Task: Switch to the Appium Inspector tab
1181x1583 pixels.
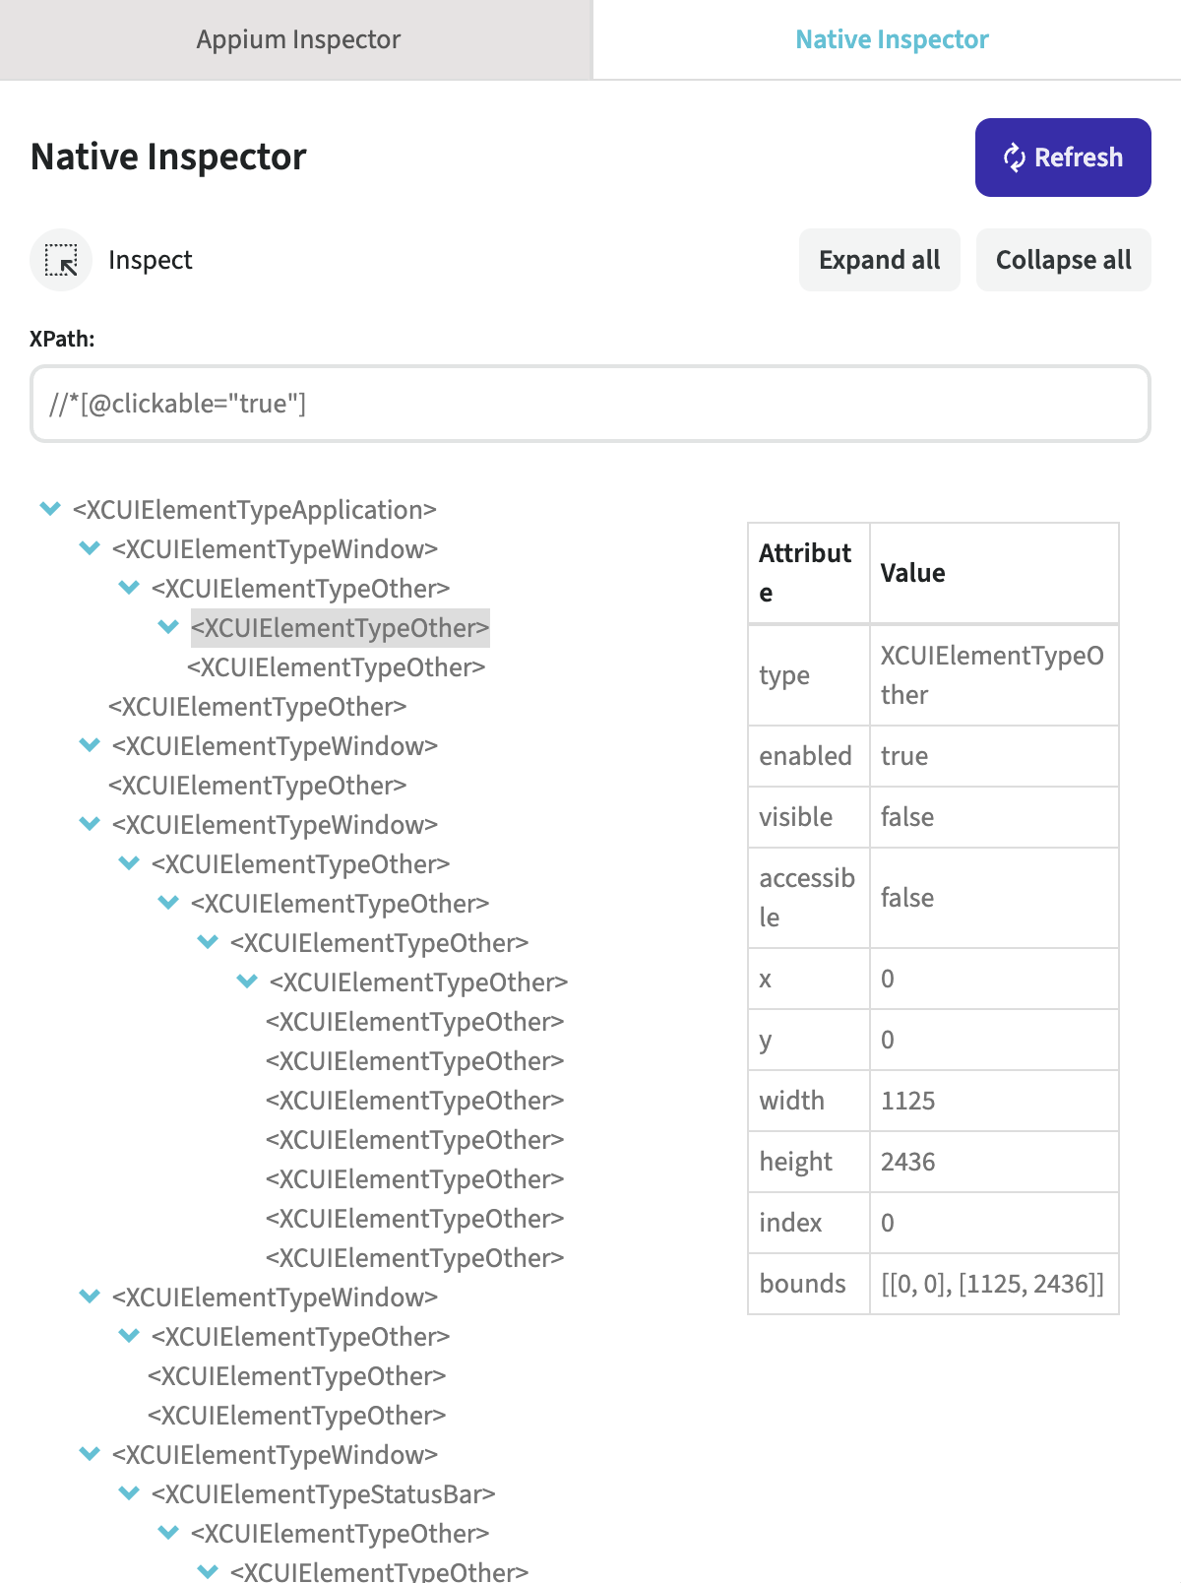Action: pyautogui.click(x=297, y=39)
